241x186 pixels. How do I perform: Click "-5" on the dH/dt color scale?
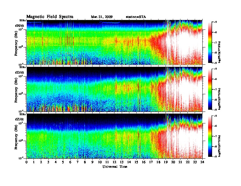pyautogui.click(x=215, y=22)
